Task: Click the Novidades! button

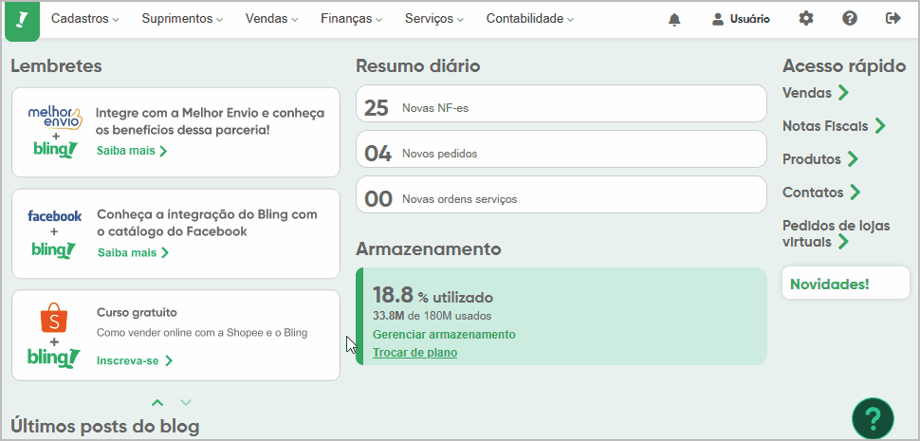Action: pyautogui.click(x=846, y=284)
